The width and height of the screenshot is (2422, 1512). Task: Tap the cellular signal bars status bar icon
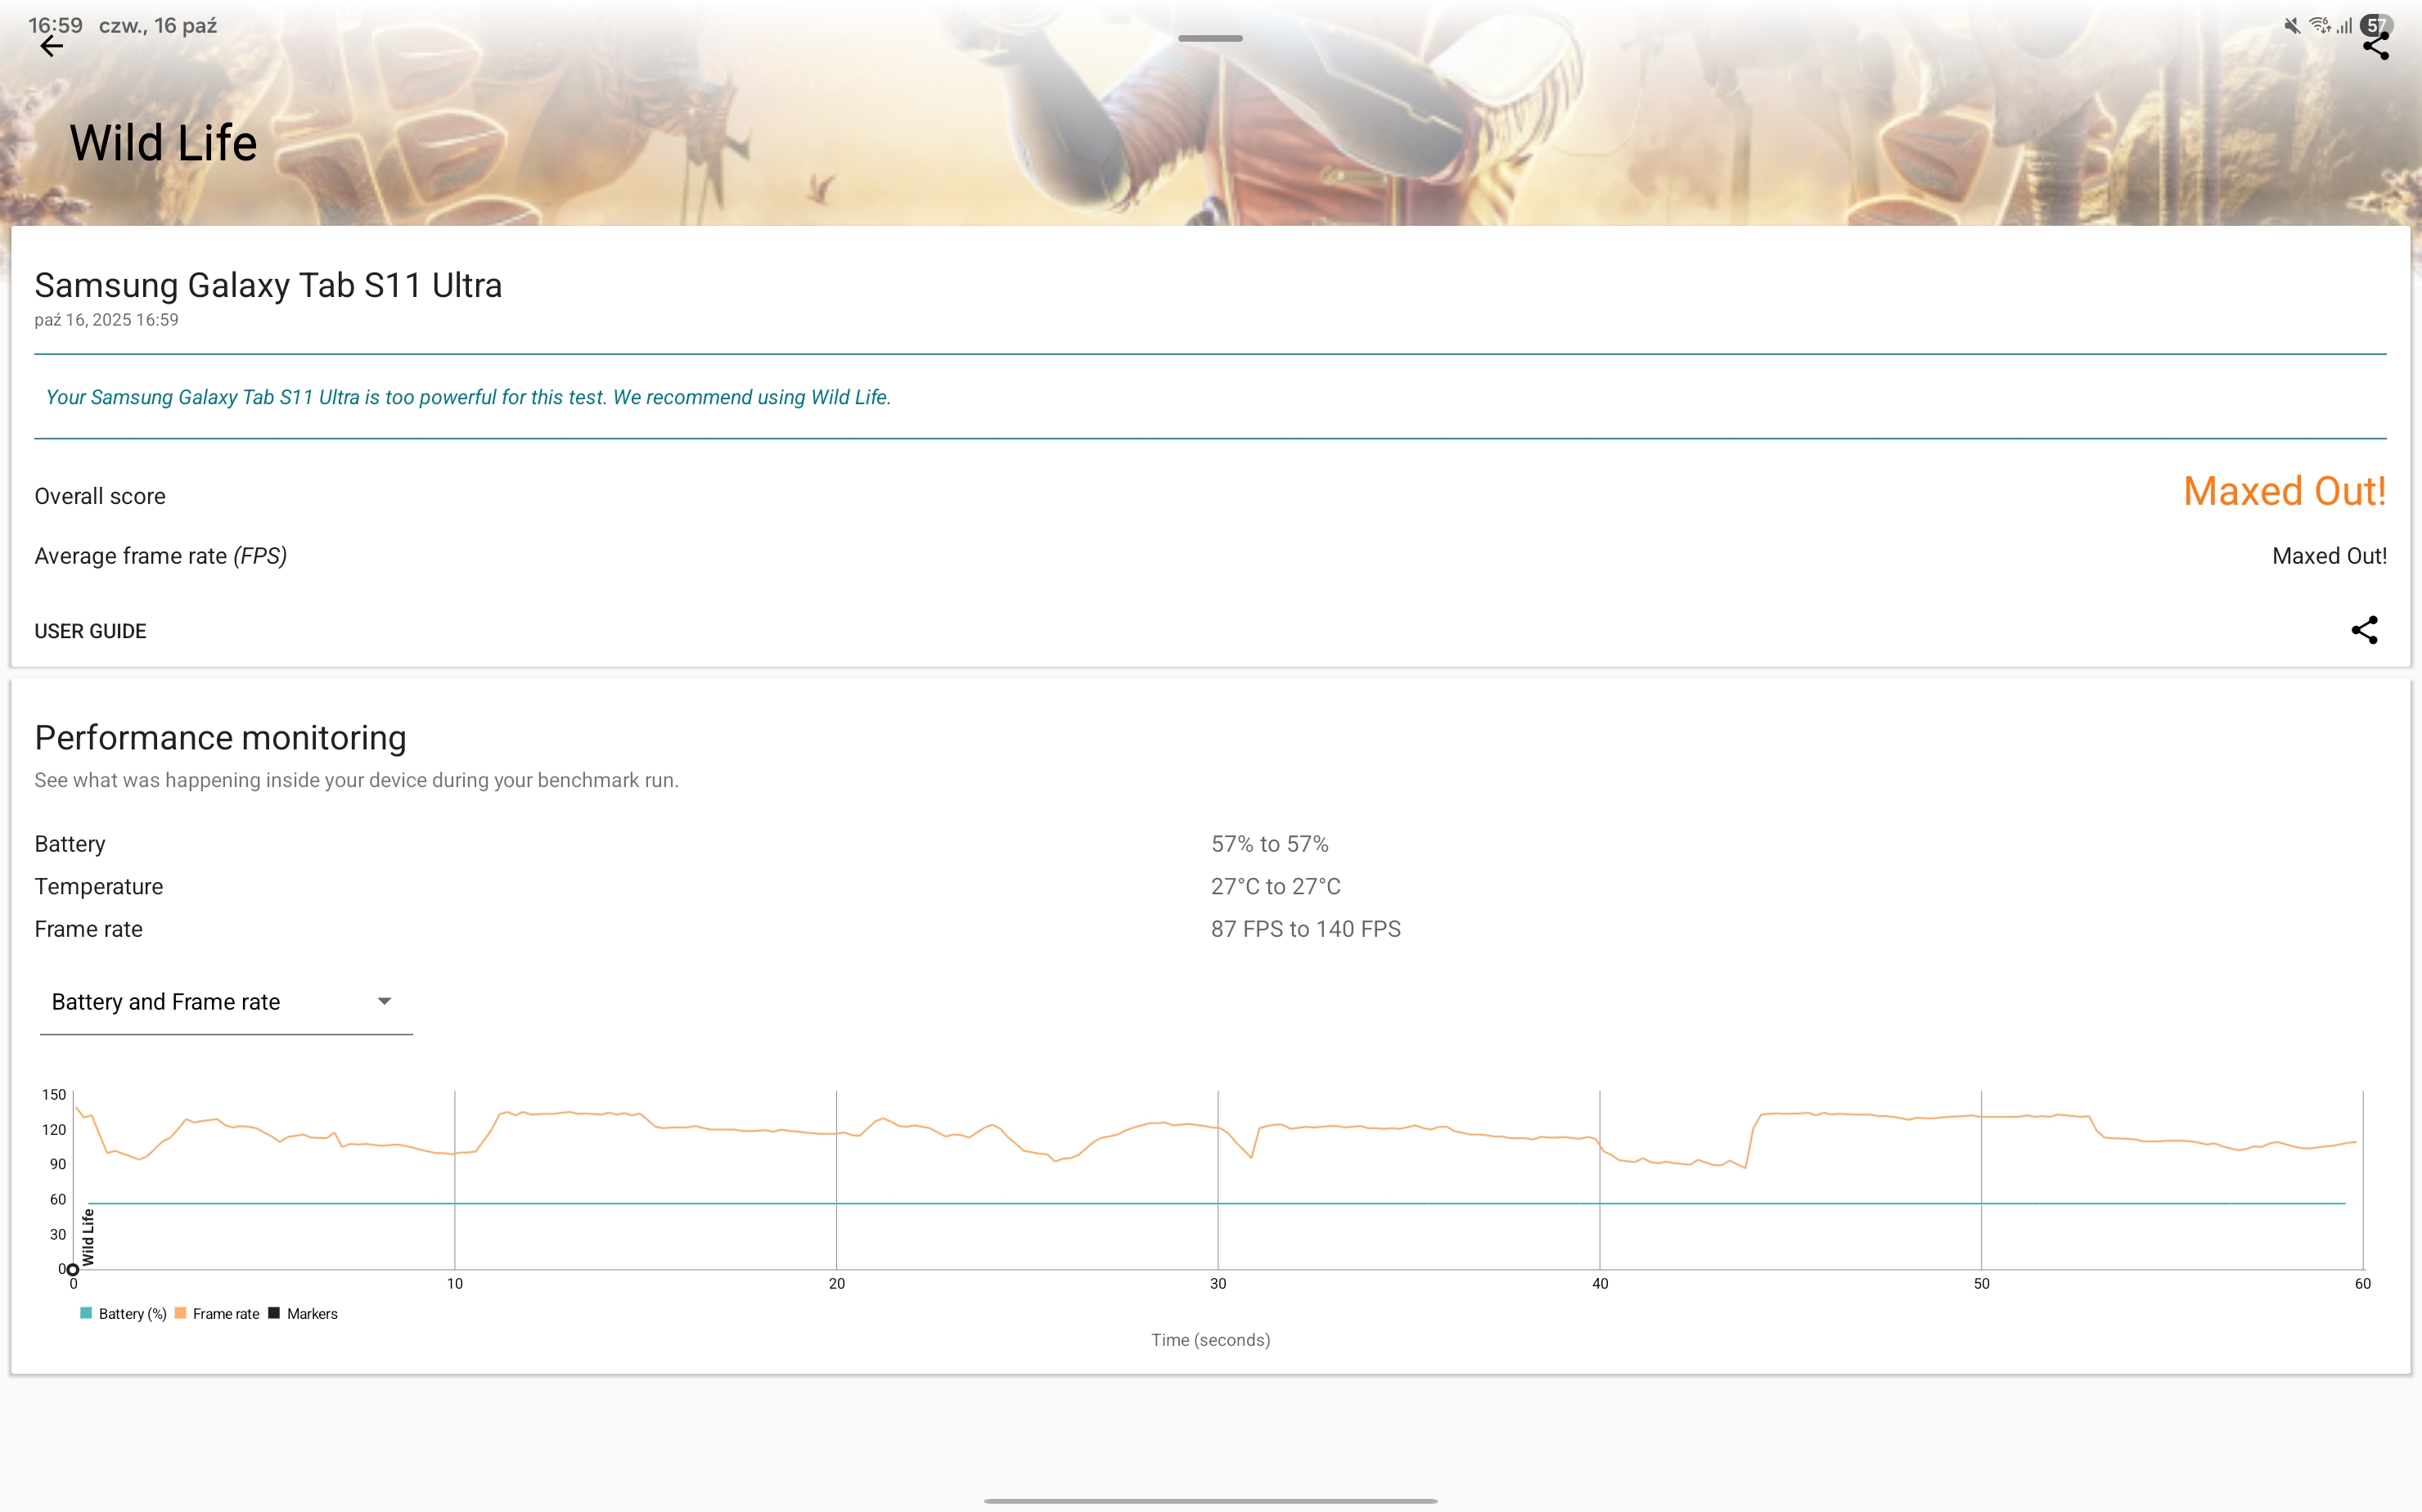[2343, 26]
